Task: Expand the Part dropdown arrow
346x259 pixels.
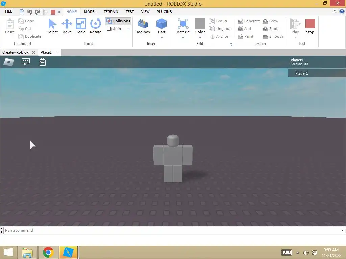Action: [162, 38]
